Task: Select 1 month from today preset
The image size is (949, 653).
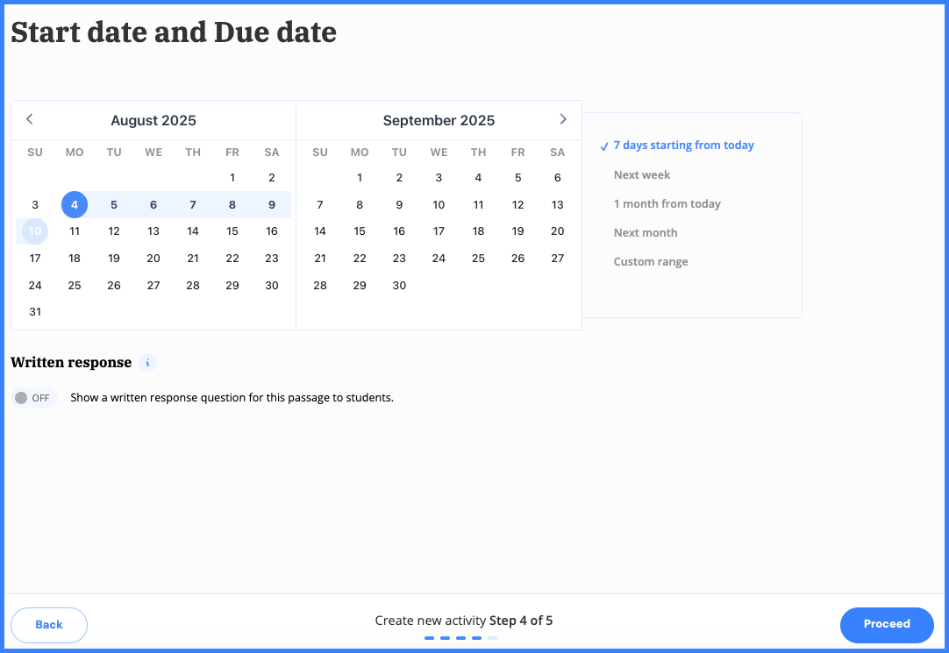Action: pos(667,203)
